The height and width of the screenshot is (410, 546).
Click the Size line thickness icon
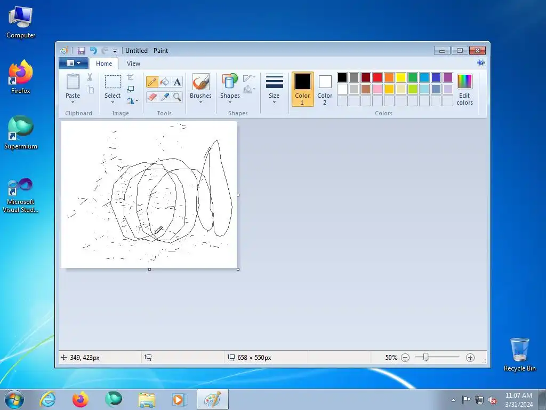[x=275, y=81]
